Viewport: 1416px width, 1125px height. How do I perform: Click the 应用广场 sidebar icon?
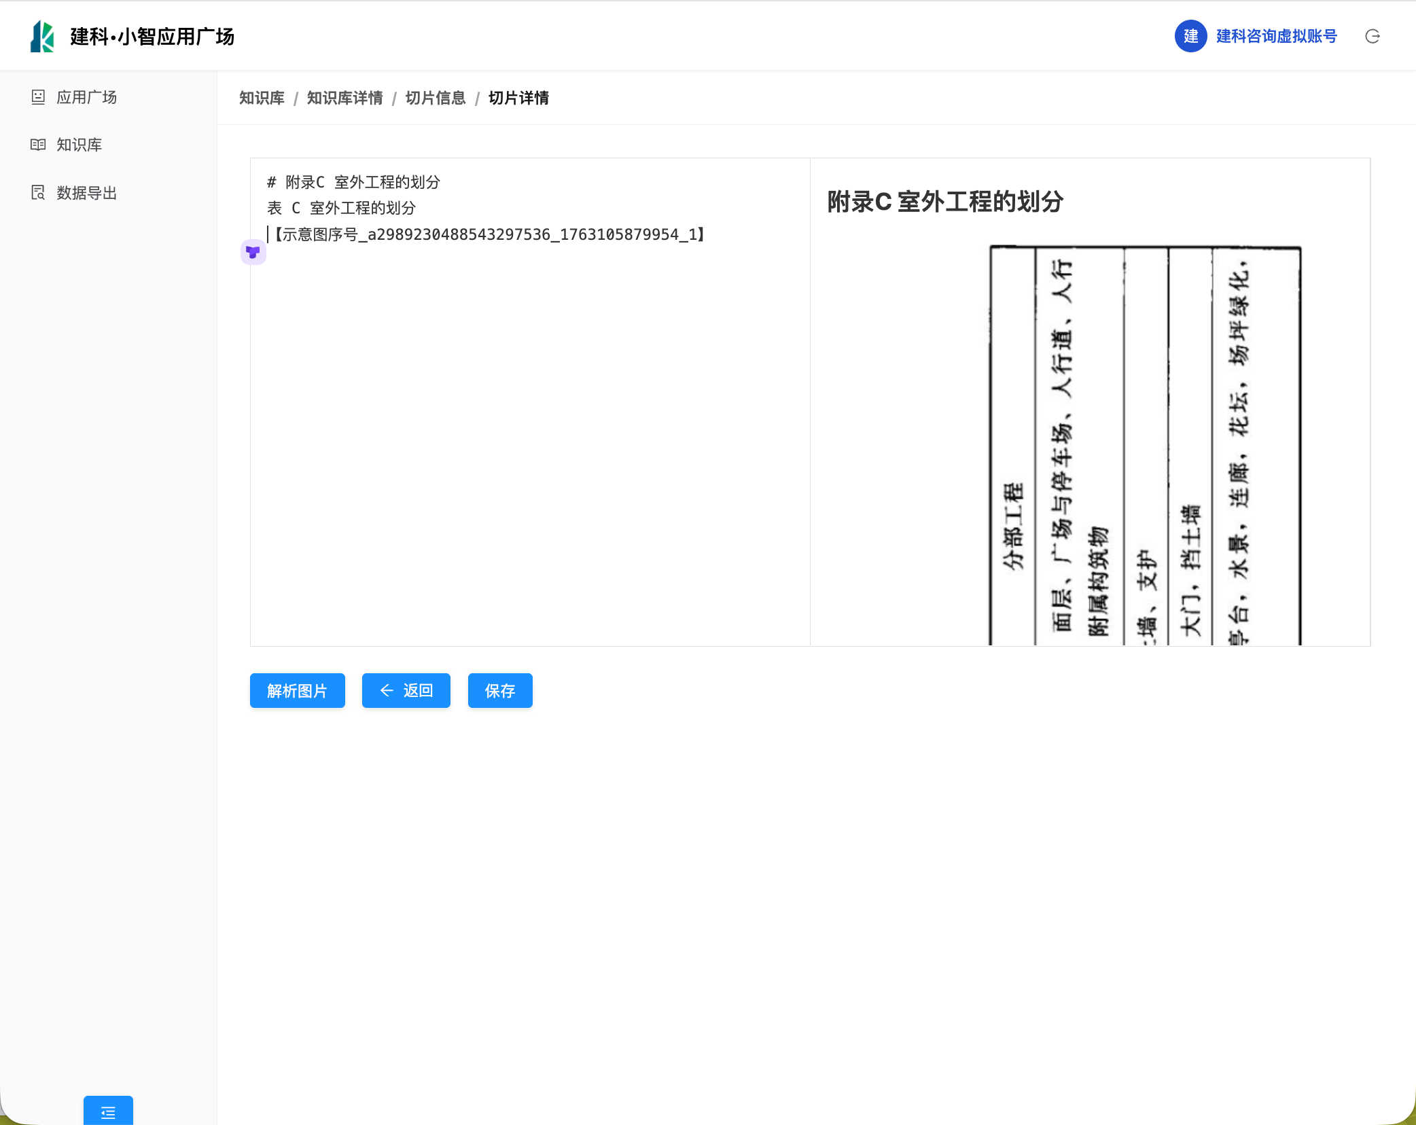(38, 97)
